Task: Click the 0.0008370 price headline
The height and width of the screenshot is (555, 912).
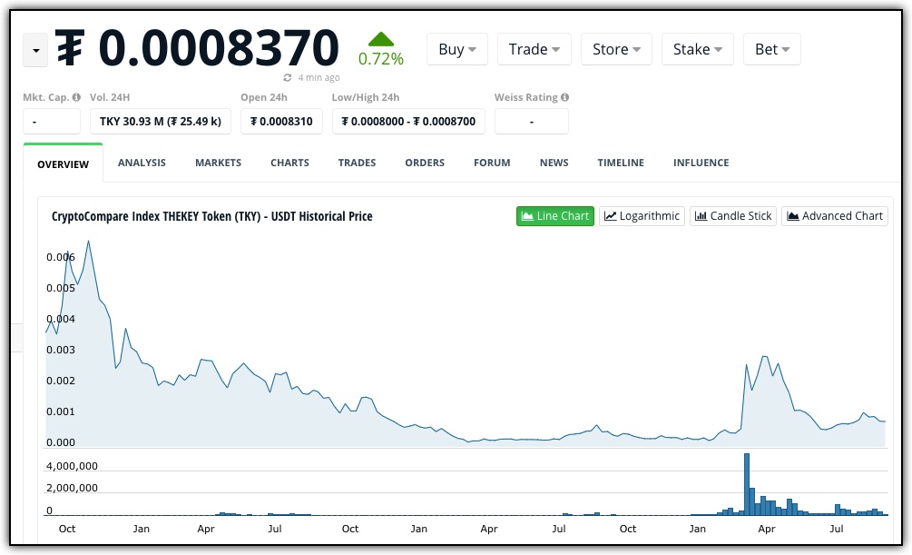Action: [219, 47]
